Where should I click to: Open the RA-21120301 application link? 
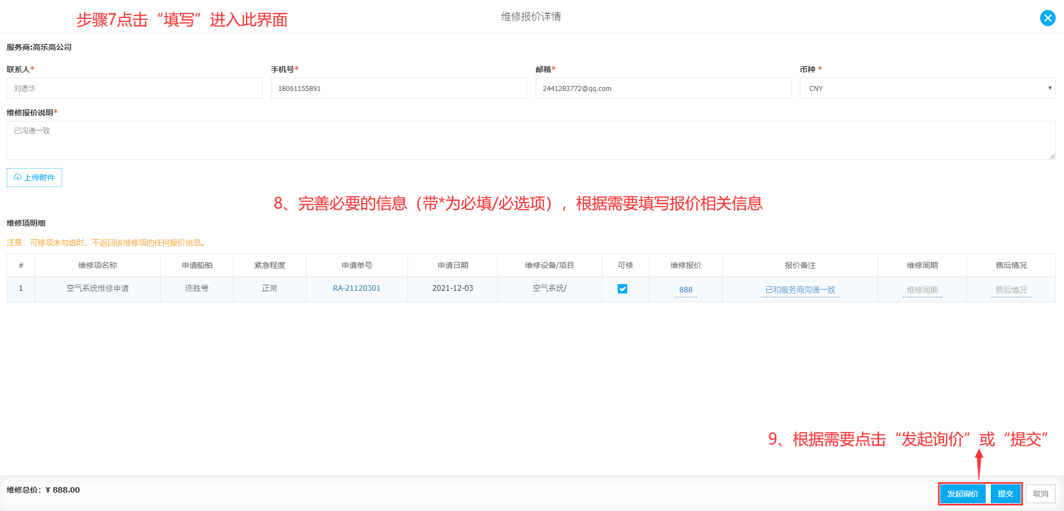[x=356, y=288]
